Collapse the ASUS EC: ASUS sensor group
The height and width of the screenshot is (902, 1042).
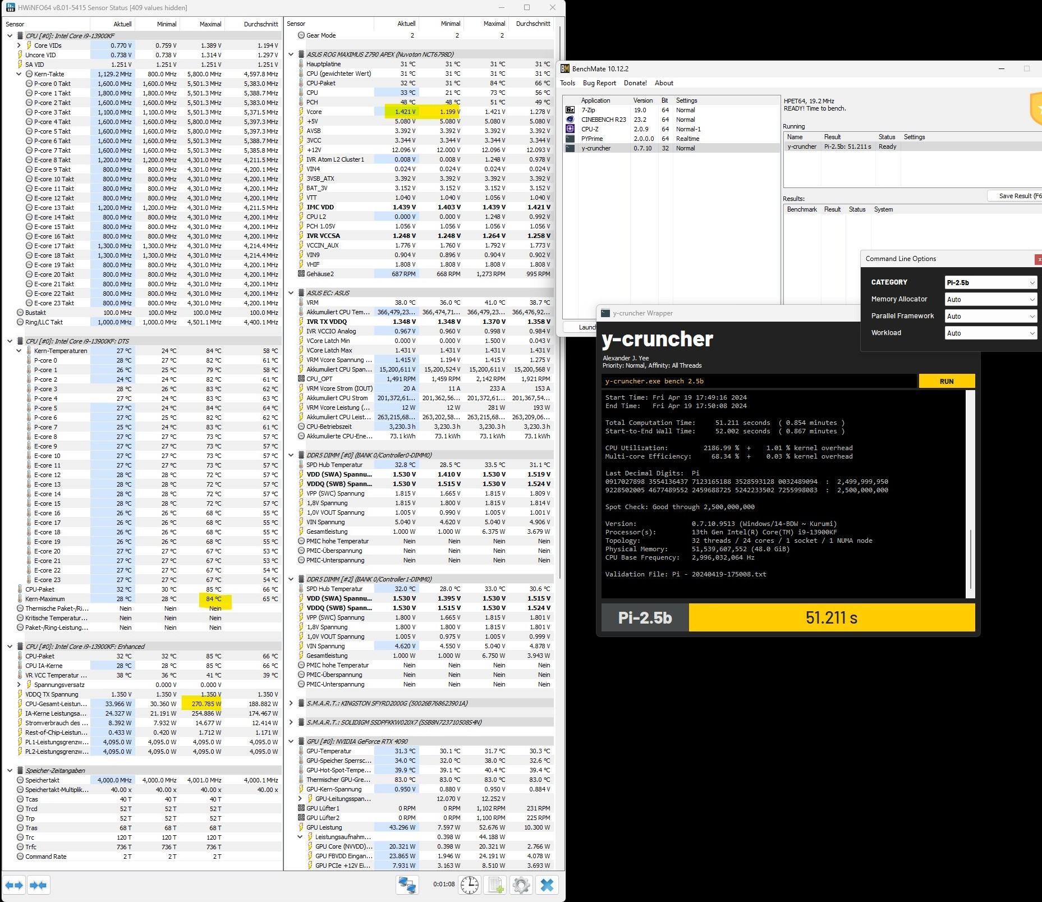point(291,293)
